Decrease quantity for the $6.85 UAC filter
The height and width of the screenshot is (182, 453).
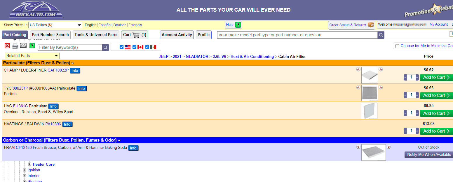pyautogui.click(x=405, y=113)
